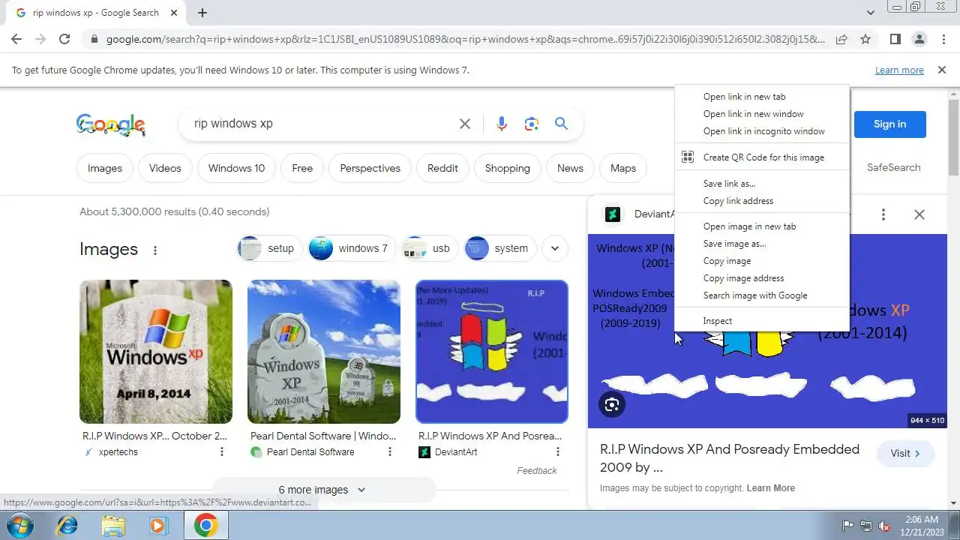Submit search with magnifier icon
Image resolution: width=960 pixels, height=540 pixels.
(x=561, y=124)
